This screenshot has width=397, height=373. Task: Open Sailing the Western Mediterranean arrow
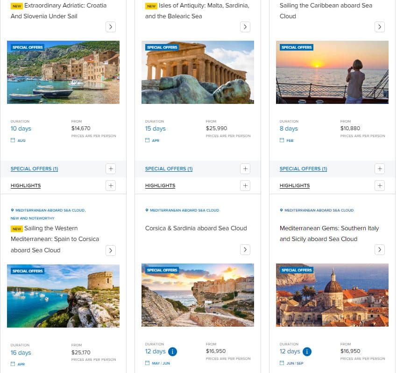click(x=111, y=250)
